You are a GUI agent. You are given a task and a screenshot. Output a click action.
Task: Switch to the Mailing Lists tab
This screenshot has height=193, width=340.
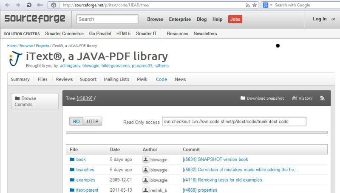pos(116,79)
